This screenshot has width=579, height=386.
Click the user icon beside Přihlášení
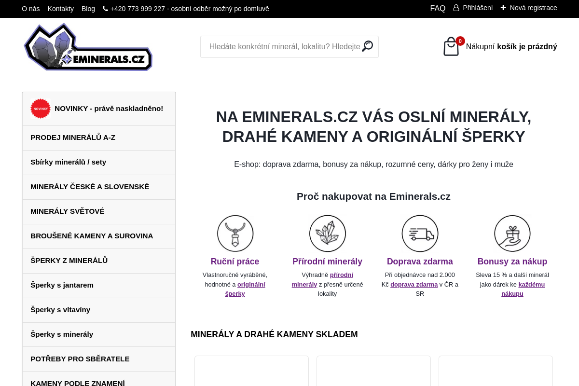pyautogui.click(x=456, y=8)
